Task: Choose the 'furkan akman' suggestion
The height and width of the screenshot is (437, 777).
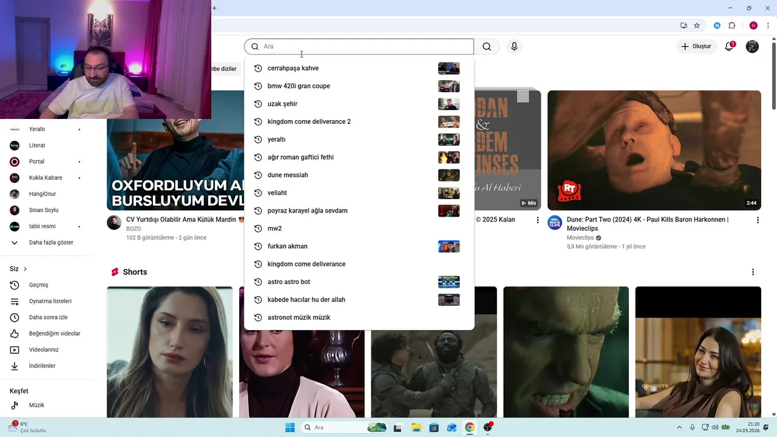Action: click(359, 246)
